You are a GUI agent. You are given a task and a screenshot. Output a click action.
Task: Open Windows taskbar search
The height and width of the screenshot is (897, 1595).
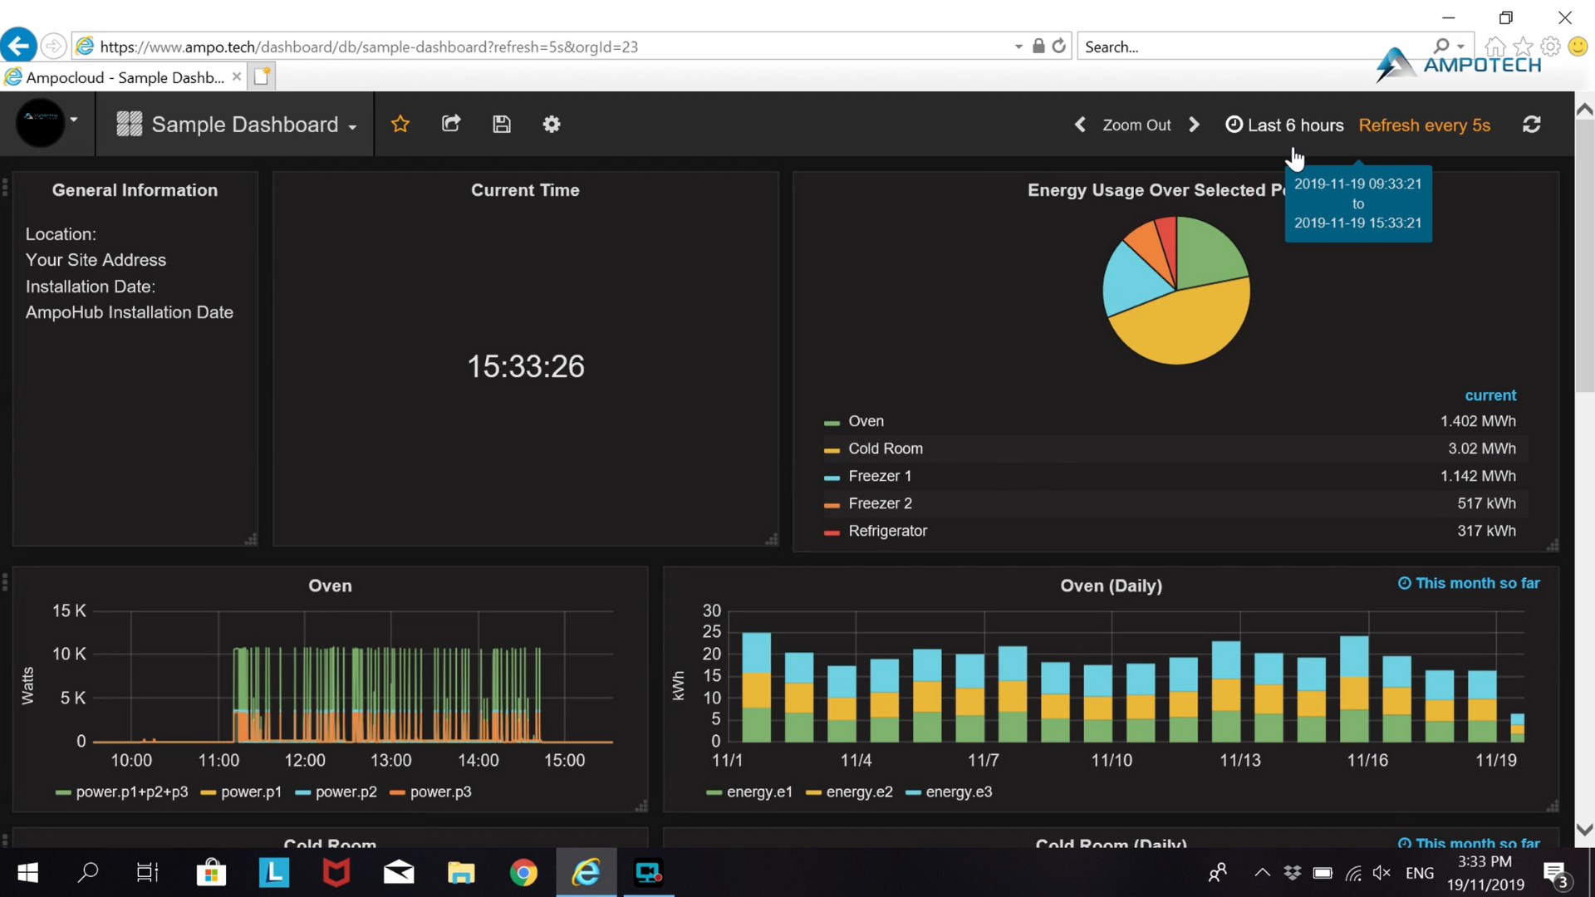[x=87, y=872]
